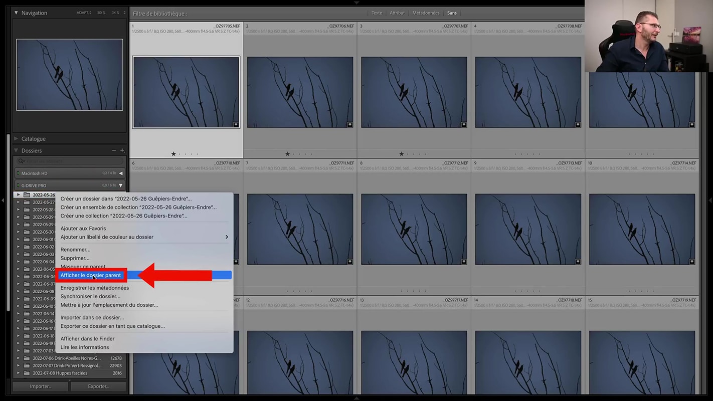Viewport: 713px width, 401px height.
Task: Click metadata badge on _OZ97706.NEF thumbnail
Action: click(x=349, y=124)
